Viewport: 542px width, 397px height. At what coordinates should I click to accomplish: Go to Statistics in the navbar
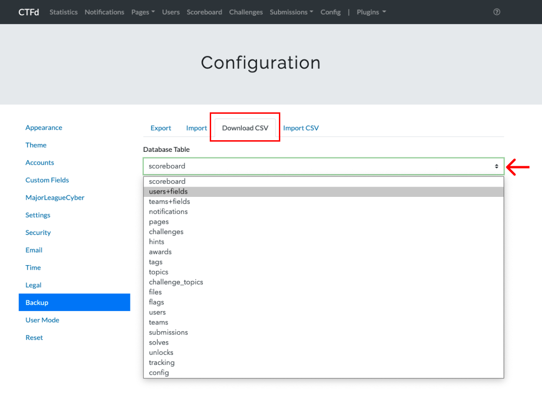pyautogui.click(x=64, y=12)
